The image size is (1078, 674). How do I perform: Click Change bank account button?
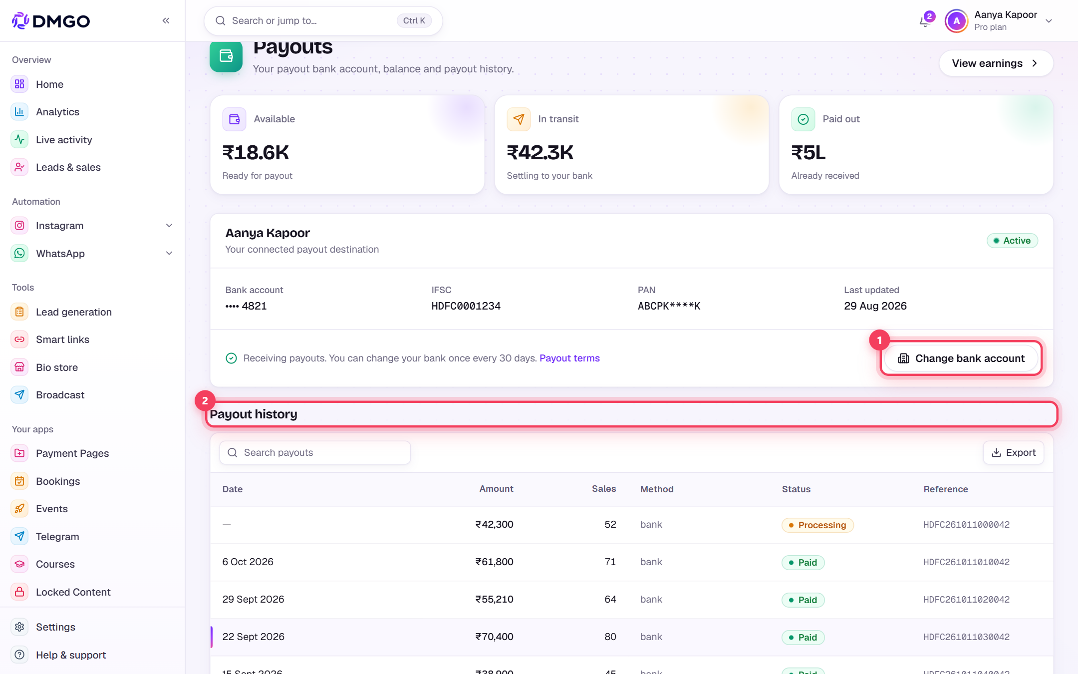[x=961, y=358]
